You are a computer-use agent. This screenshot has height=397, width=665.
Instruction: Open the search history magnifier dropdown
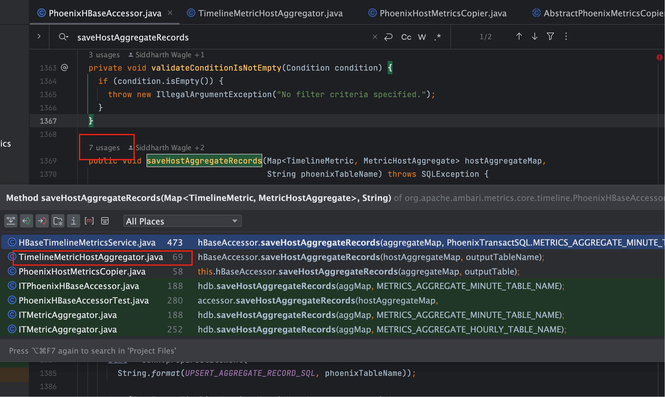point(64,37)
